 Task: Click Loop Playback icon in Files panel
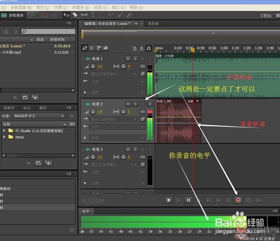tap(25, 98)
